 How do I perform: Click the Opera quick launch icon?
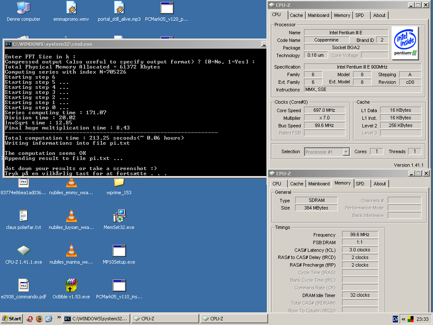pos(30,319)
